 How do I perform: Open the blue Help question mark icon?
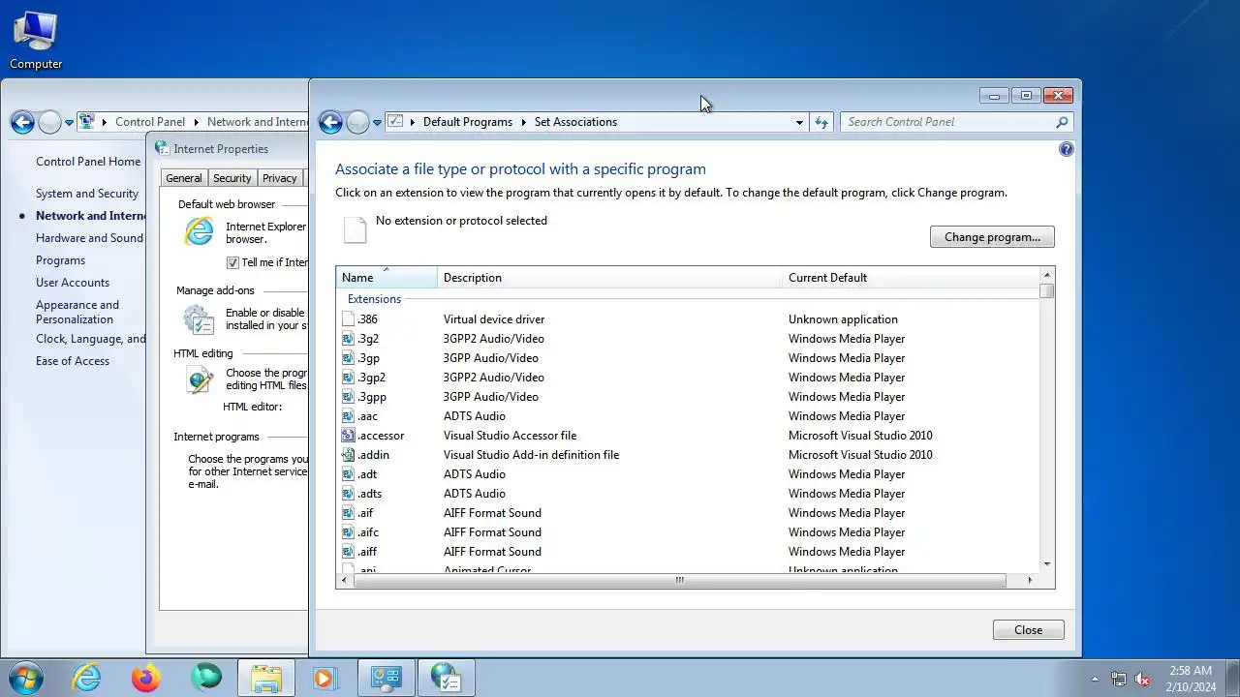tap(1067, 149)
